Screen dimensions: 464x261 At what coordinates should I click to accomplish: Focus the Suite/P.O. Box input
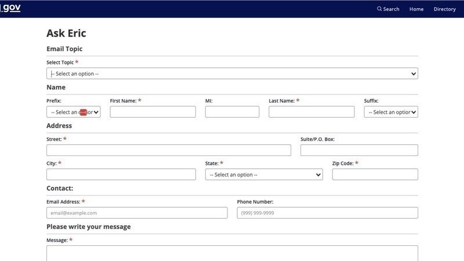(x=359, y=150)
